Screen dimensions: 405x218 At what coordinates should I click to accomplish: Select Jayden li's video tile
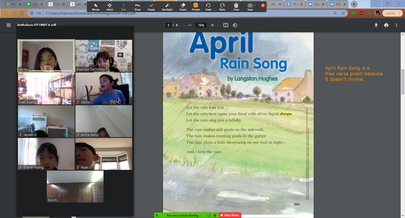[46, 121]
